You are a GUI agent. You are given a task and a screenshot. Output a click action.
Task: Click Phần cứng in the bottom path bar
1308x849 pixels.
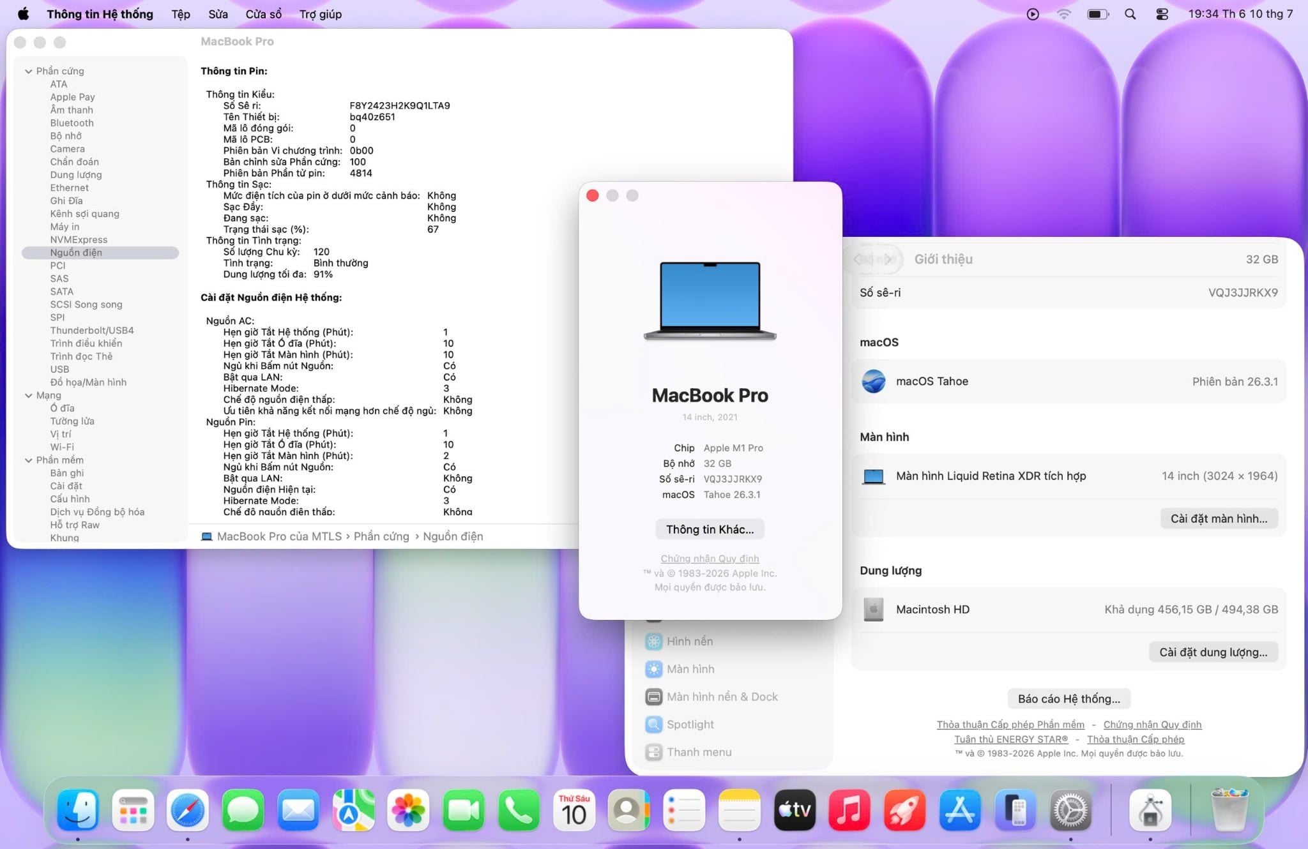[381, 537]
